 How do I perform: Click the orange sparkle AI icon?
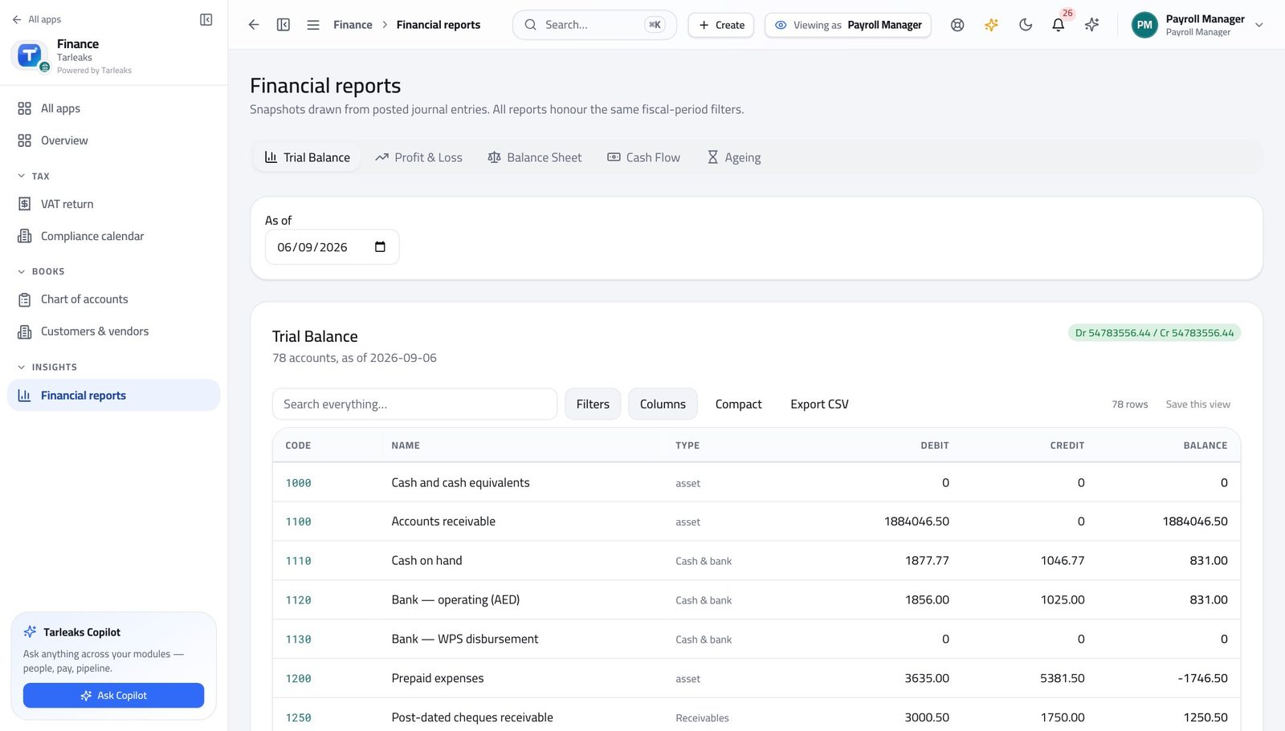[991, 25]
